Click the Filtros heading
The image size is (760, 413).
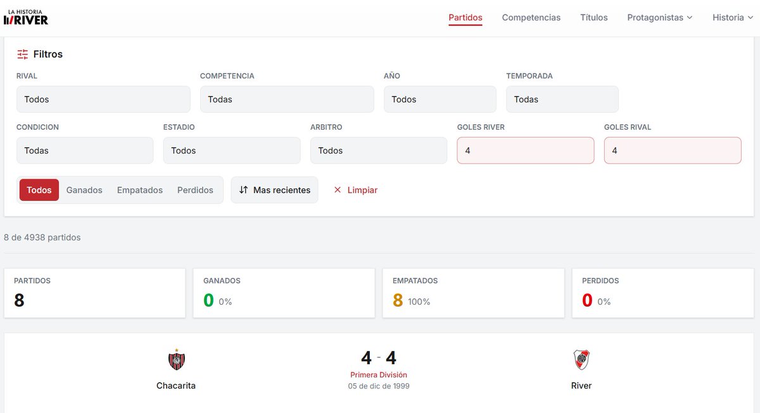[x=48, y=54]
